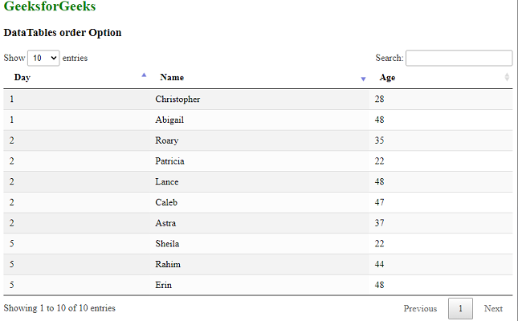
Task: Sort table by Day column header
Action: (x=22, y=78)
